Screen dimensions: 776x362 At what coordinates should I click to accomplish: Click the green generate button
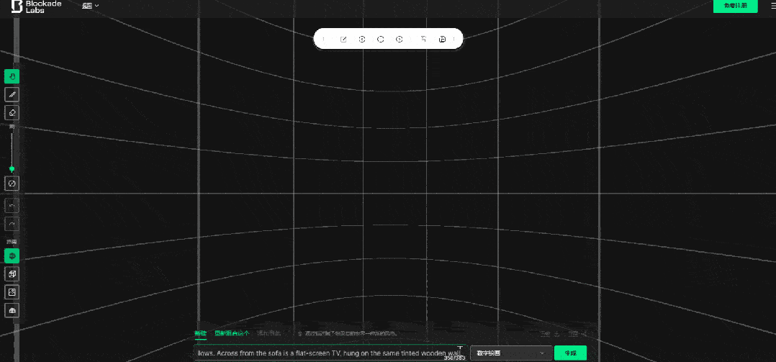pos(570,353)
